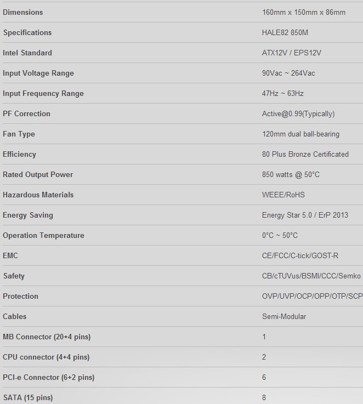Click the PCI-e Connector (6+2 pins) label
The image size is (363, 404).
tap(48, 378)
